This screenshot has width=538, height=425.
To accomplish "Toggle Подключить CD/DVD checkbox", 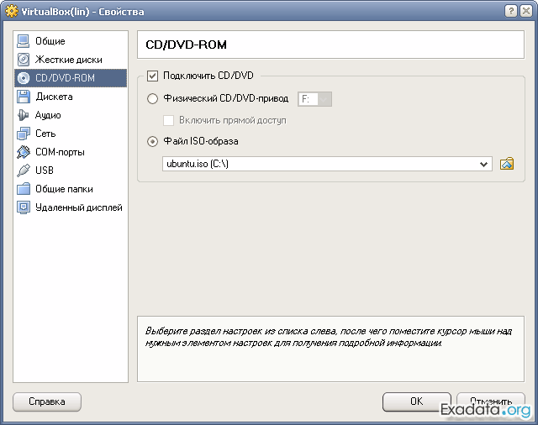I will 152,76.
